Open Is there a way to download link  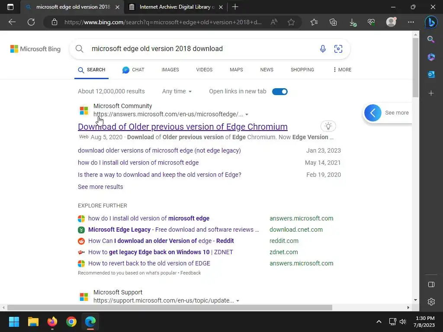click(x=160, y=175)
